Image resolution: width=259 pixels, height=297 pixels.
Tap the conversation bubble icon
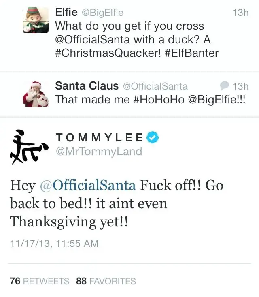225,86
